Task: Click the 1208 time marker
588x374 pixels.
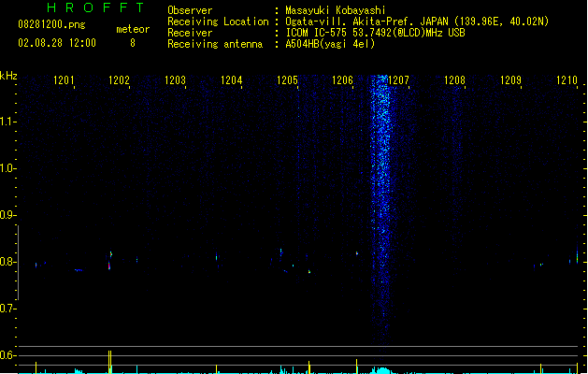Action: coord(454,80)
